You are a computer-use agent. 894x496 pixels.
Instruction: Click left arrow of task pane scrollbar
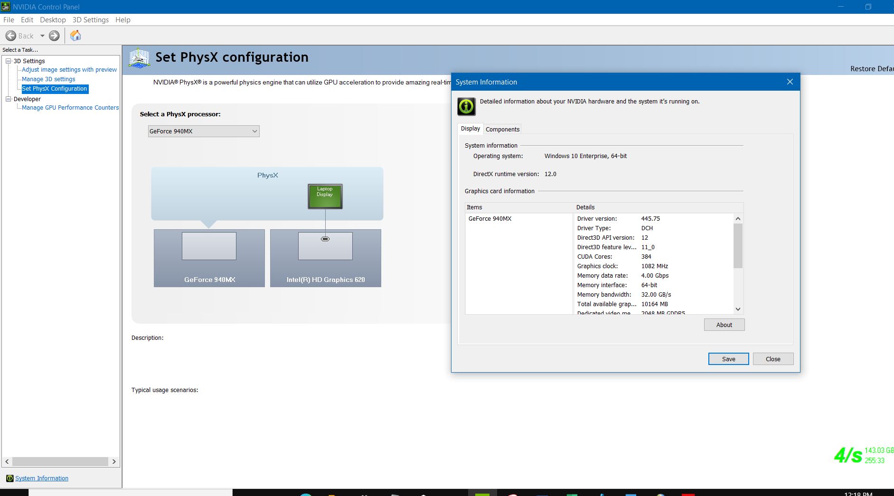click(7, 461)
